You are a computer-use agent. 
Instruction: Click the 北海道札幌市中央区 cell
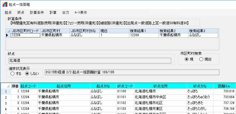(x=160, y=97)
